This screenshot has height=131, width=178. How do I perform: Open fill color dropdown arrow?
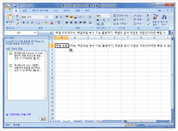coord(49,22)
